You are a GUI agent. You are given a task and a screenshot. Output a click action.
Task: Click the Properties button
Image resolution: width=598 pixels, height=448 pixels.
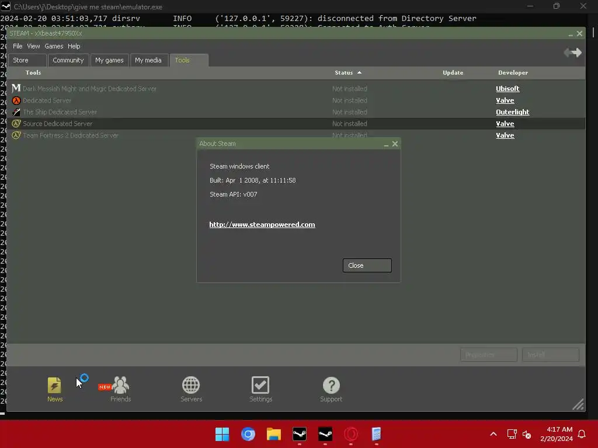click(489, 355)
